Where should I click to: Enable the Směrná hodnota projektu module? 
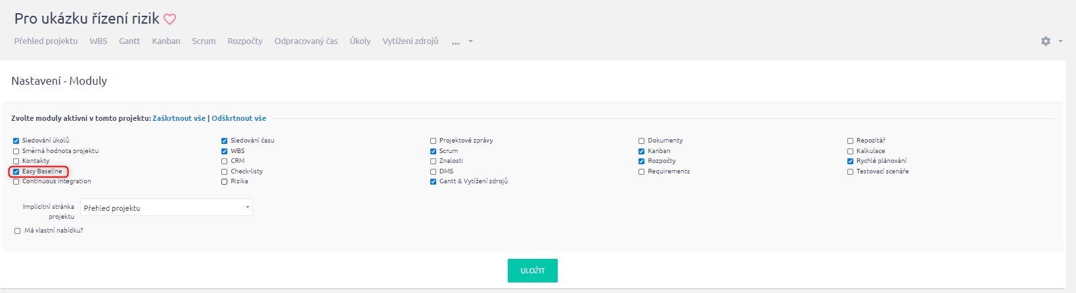point(16,151)
